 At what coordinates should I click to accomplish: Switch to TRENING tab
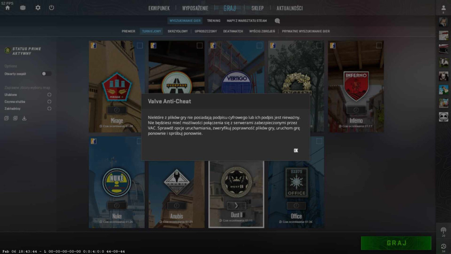pos(213,21)
